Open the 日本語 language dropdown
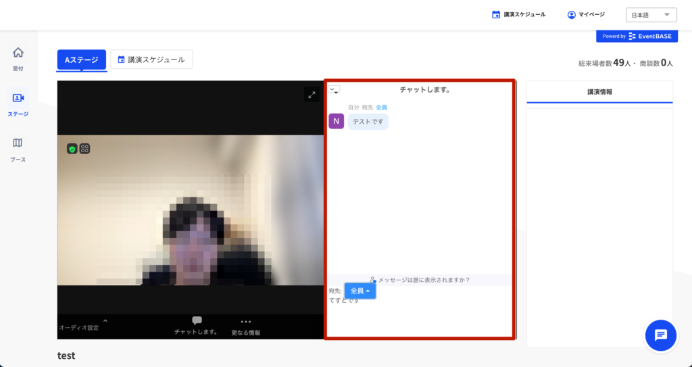Screen dimensions: 692x367 point(651,15)
